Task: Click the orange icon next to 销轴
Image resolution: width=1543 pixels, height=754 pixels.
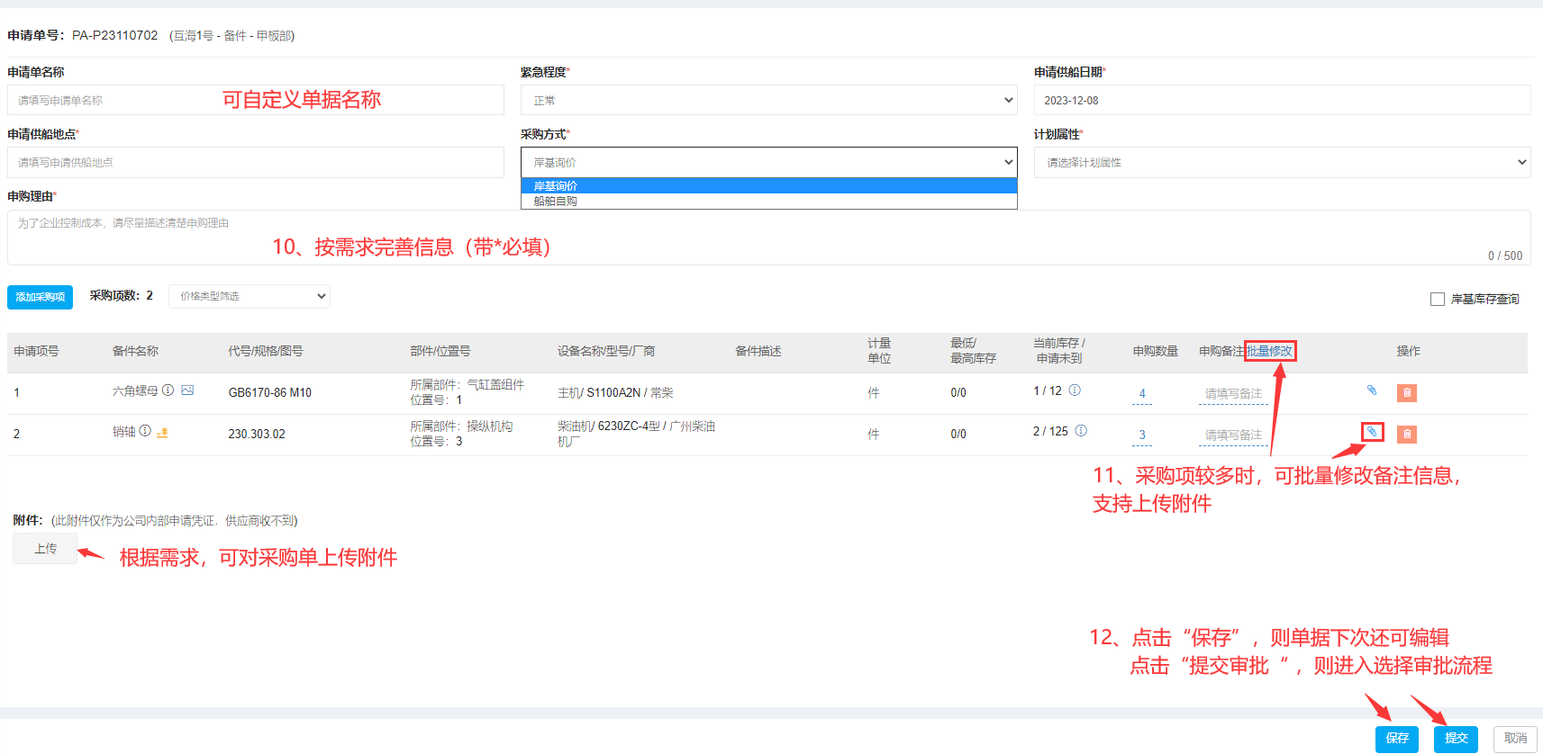Action: (x=163, y=433)
